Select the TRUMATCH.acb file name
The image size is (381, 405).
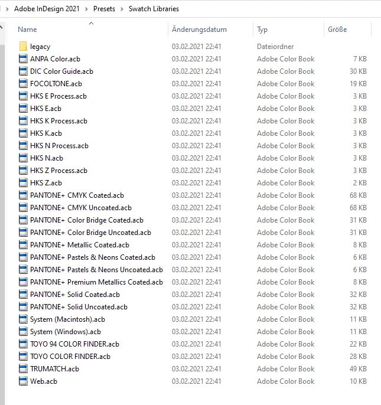[x=54, y=369]
